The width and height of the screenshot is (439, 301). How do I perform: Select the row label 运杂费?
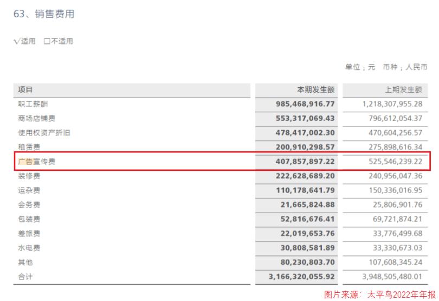coord(29,190)
